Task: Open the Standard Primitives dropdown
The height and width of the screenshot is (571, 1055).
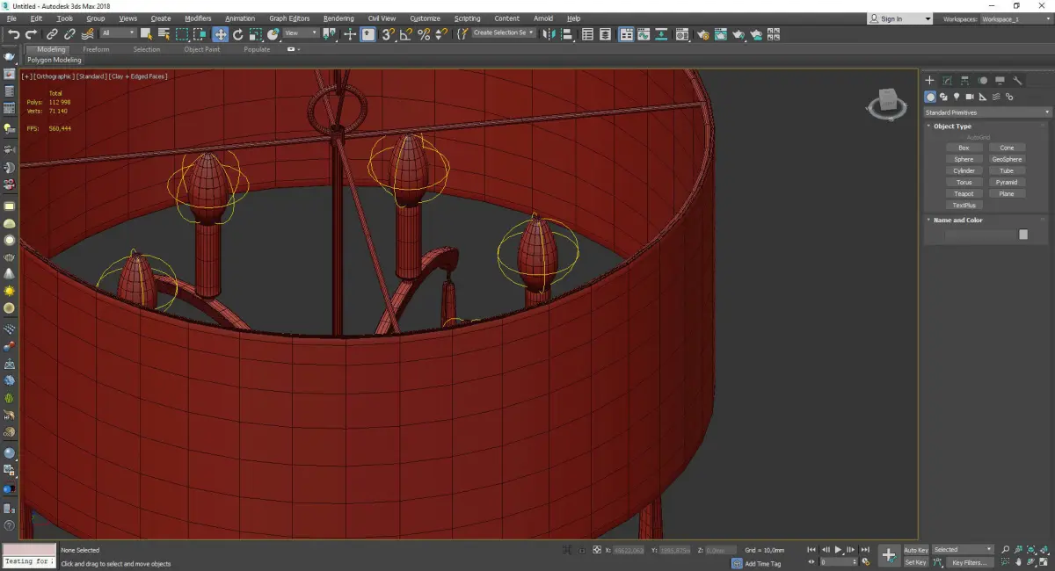Action: [986, 112]
